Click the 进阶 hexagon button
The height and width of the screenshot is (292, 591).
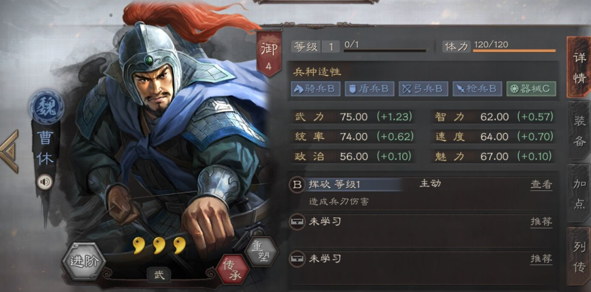(84, 261)
